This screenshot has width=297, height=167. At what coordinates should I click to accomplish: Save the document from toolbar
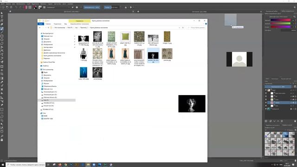click(11, 7)
